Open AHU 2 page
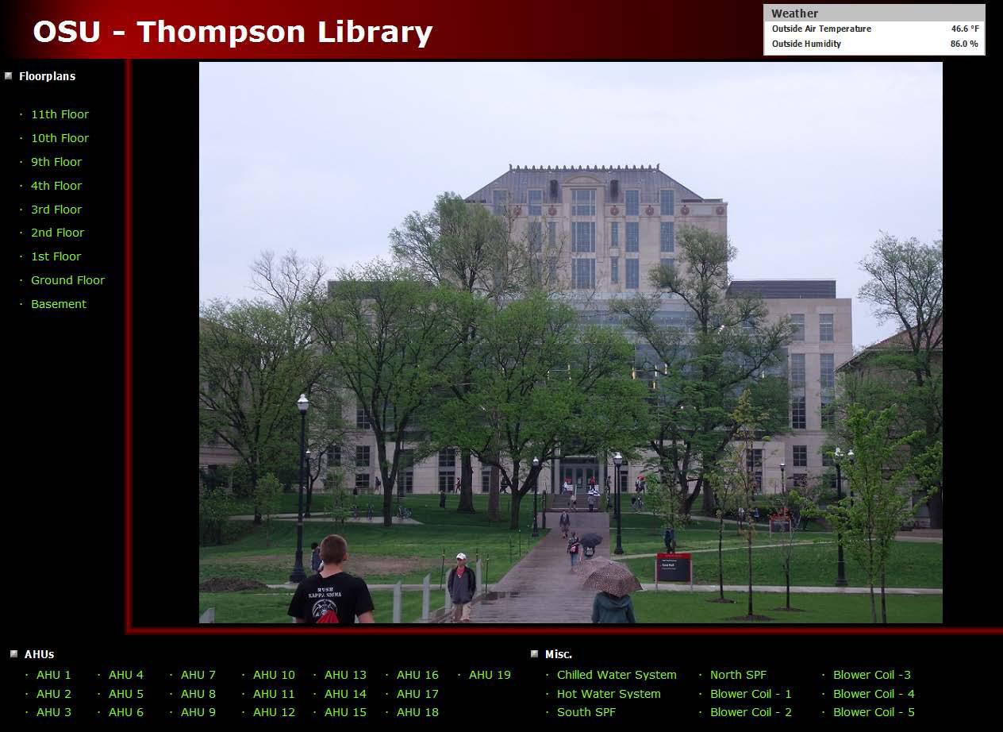 point(54,694)
